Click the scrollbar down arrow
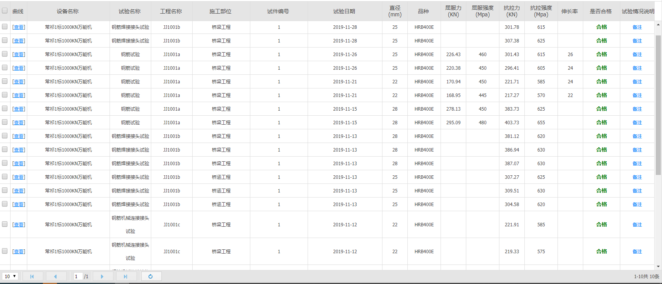The height and width of the screenshot is (284, 662). (x=658, y=266)
